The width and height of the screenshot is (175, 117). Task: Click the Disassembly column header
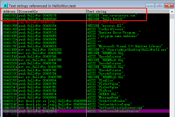point(51,11)
